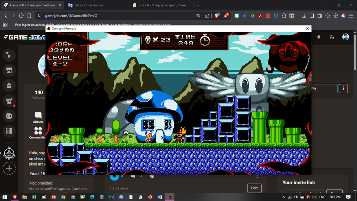Close the Crimson Memory game window
The image size is (357, 201).
(x=307, y=29)
